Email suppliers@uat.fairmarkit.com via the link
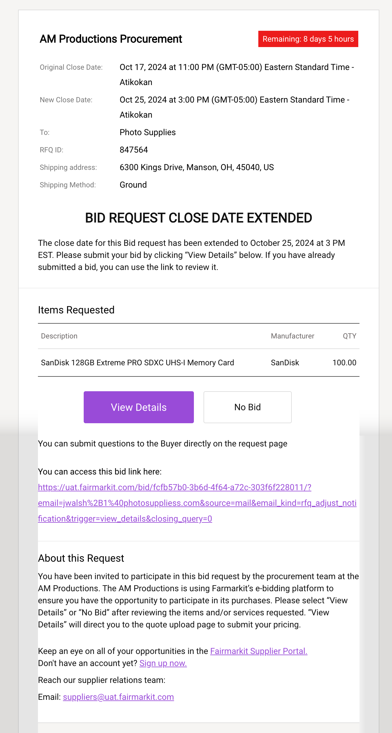 click(118, 697)
